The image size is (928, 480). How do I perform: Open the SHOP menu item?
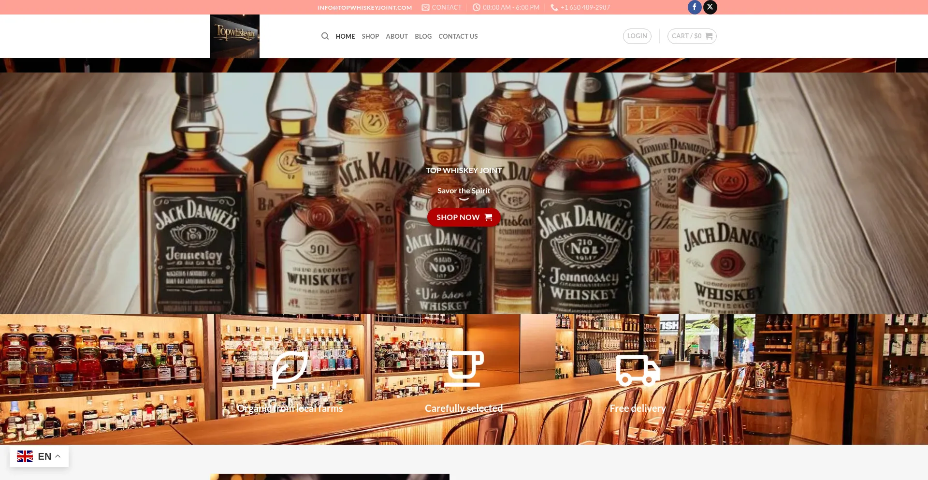point(370,36)
